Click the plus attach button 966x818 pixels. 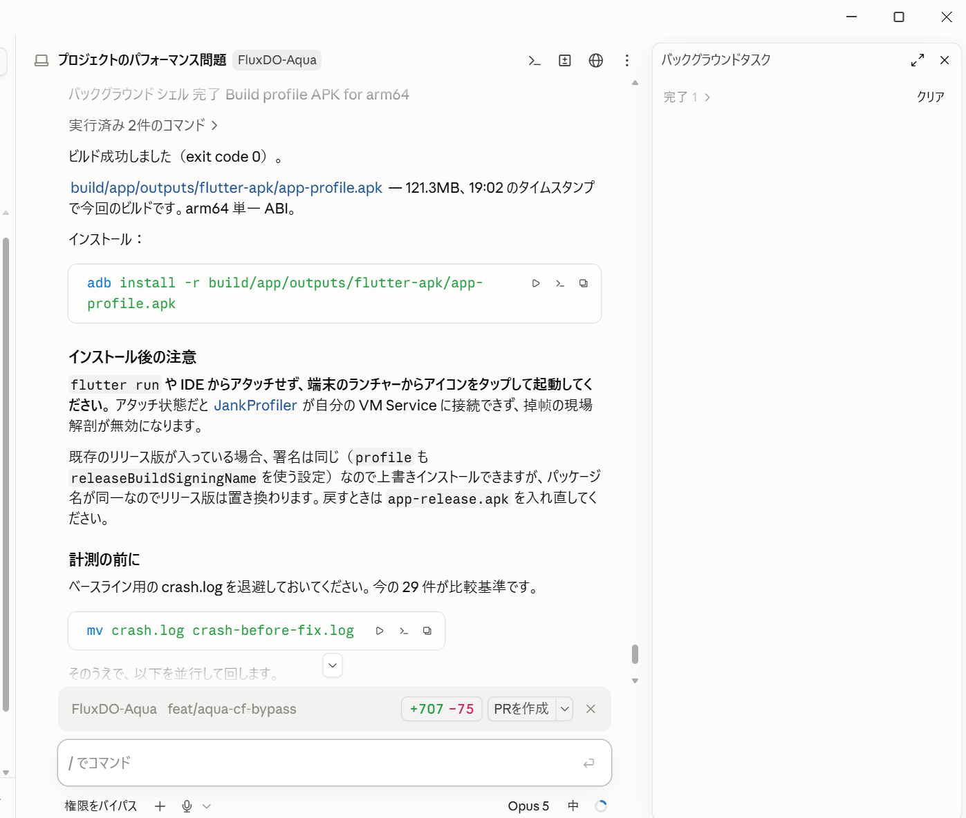[x=160, y=806]
